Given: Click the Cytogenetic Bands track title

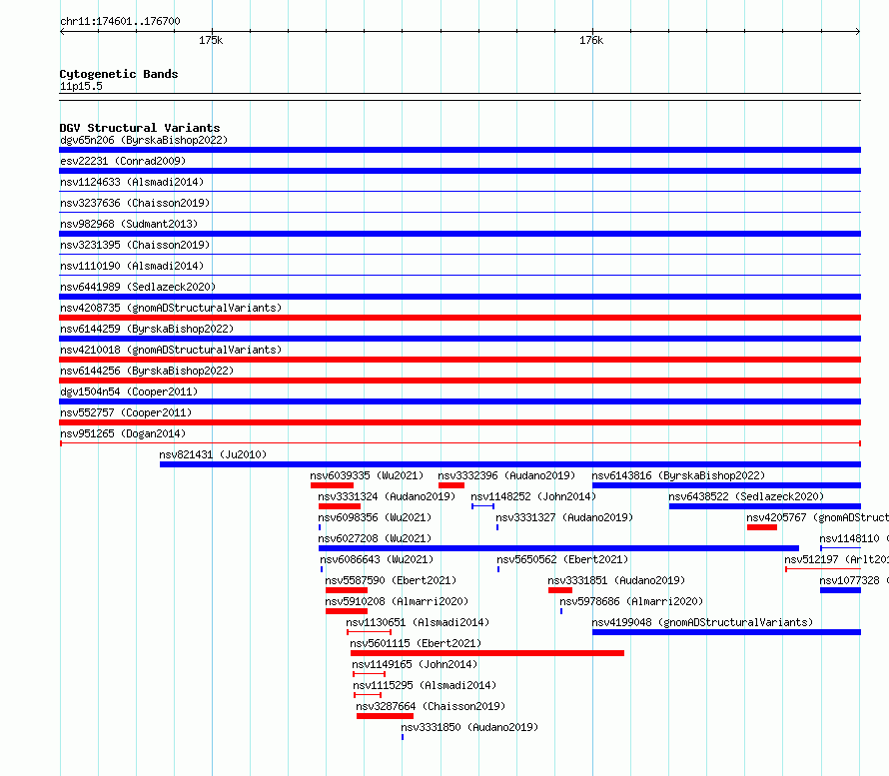Looking at the screenshot, I should 119,74.
